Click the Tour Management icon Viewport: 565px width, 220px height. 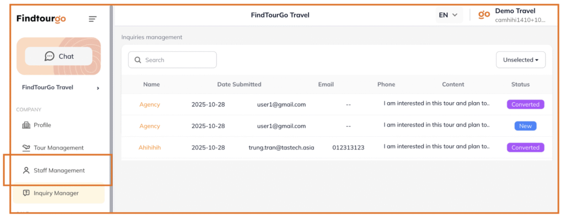pos(26,148)
